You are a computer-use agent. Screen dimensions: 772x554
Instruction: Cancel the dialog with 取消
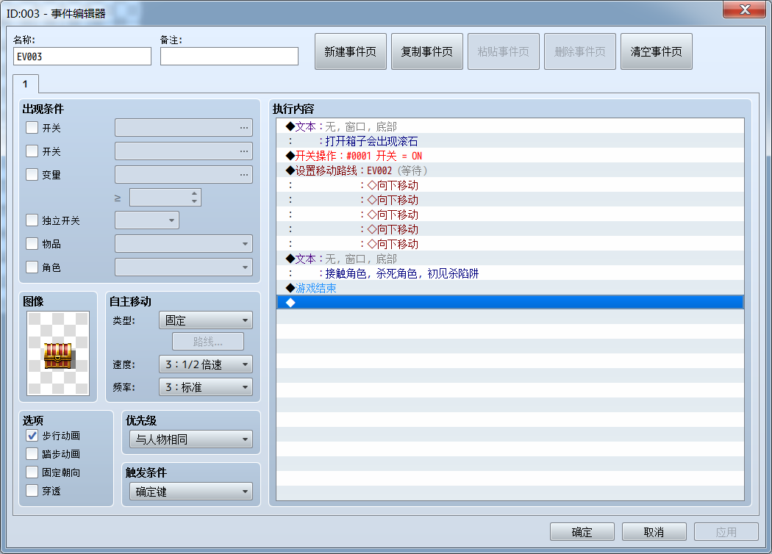coord(654,532)
